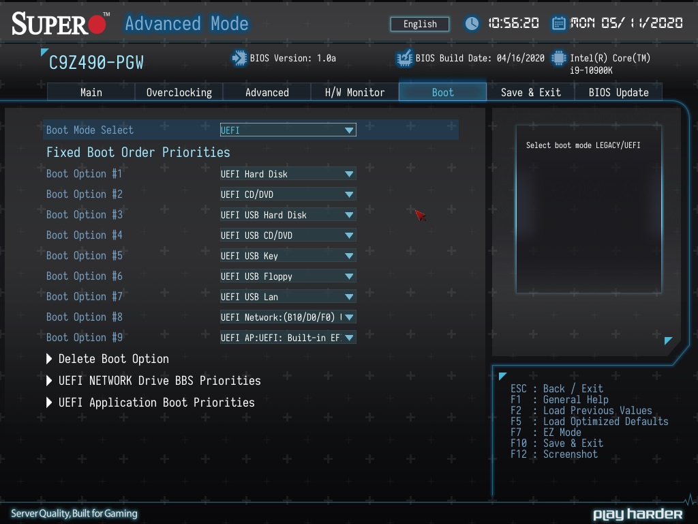This screenshot has height=524, width=698.
Task: Select the Boot Option #3 label
Action: pos(85,215)
